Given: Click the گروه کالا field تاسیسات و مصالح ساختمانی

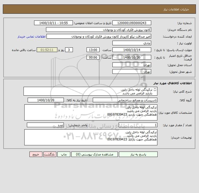Looking at the screenshot, I should click(125, 100).
